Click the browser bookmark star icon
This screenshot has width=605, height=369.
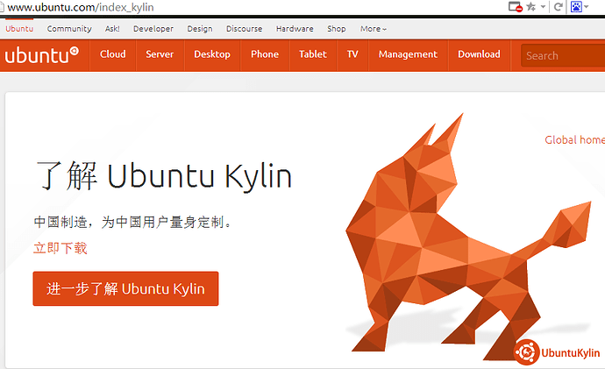pyautogui.click(x=531, y=6)
